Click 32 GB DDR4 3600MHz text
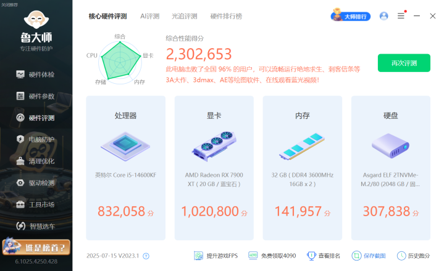This screenshot has height=271, width=444. pyautogui.click(x=303, y=180)
